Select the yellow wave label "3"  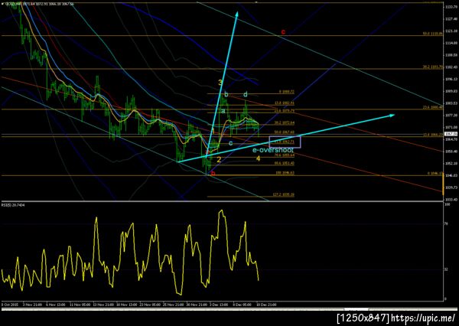[x=220, y=83]
